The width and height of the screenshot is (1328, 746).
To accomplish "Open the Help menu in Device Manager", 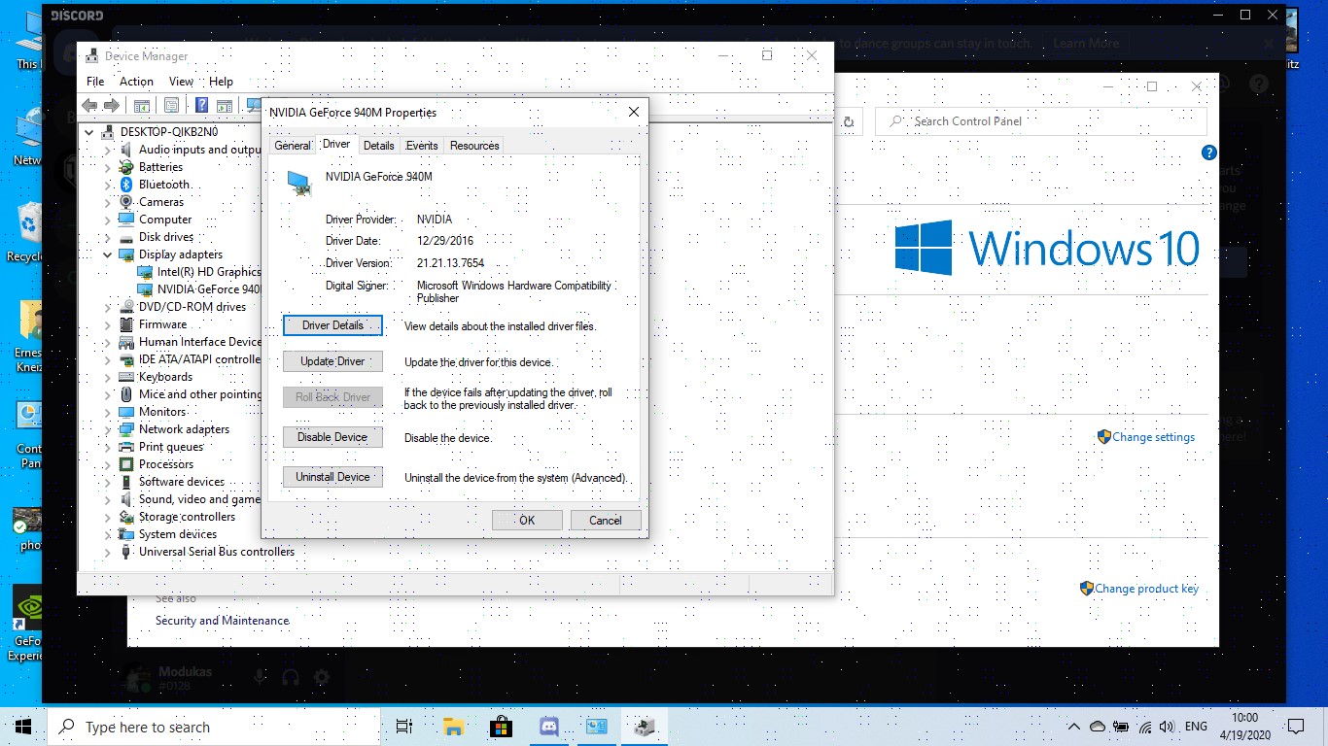I will pyautogui.click(x=221, y=82).
